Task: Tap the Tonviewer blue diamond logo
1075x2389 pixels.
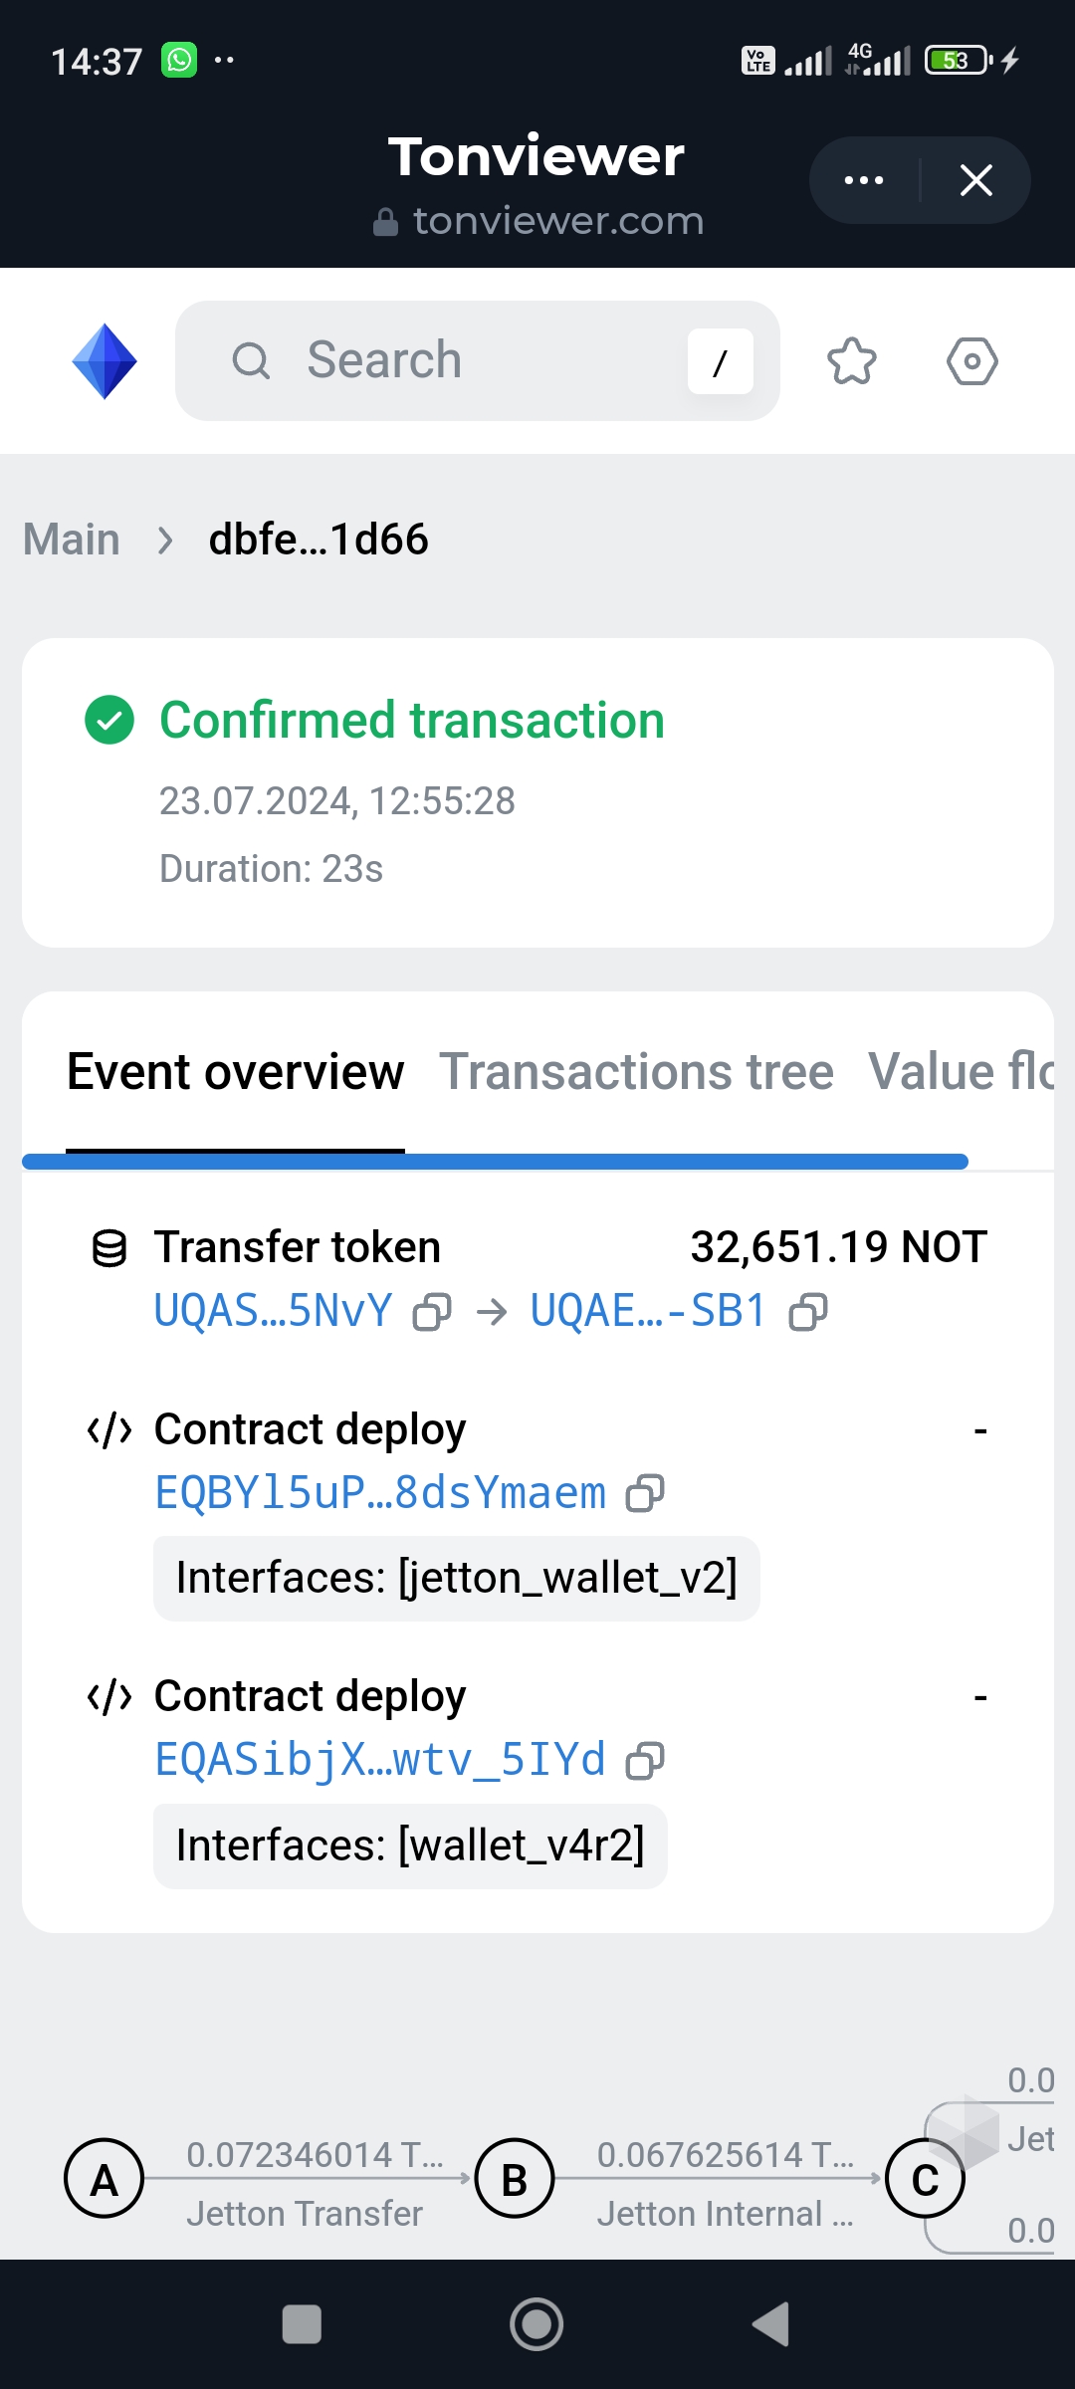Action: click(105, 361)
